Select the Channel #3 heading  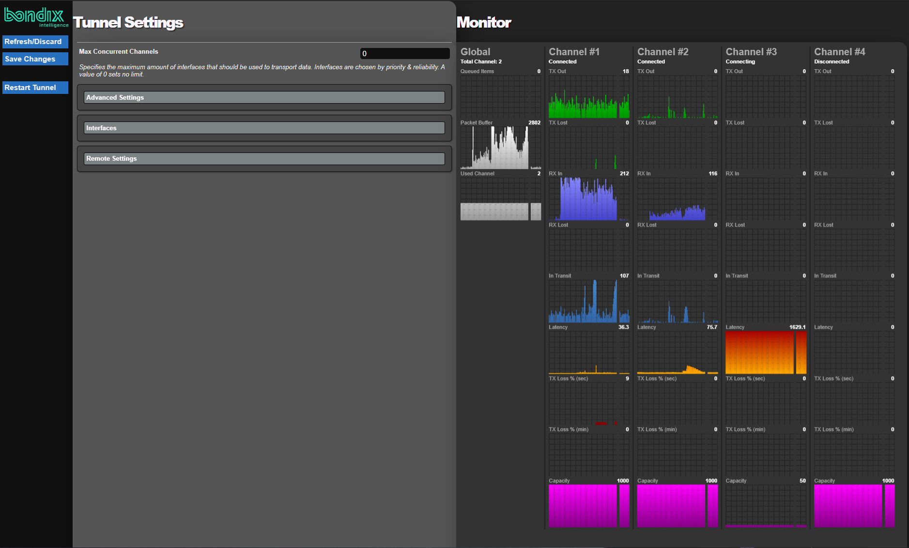pos(751,52)
